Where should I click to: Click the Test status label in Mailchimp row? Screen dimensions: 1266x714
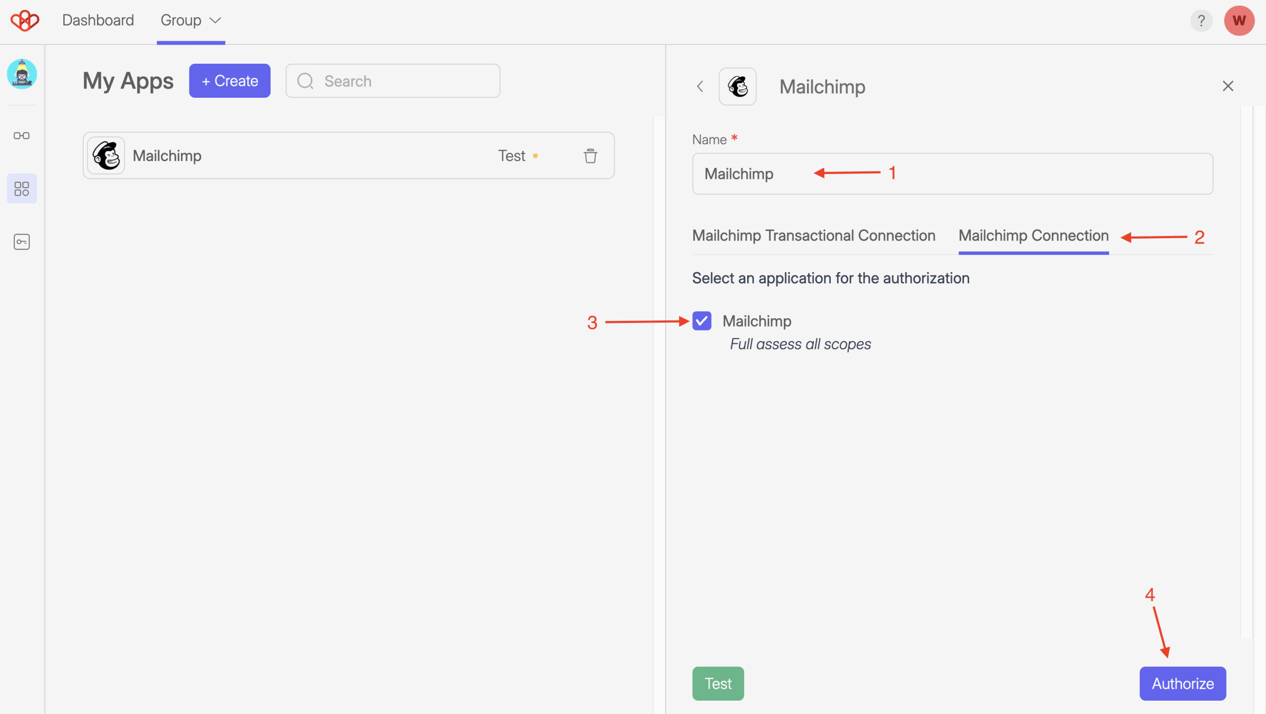511,156
